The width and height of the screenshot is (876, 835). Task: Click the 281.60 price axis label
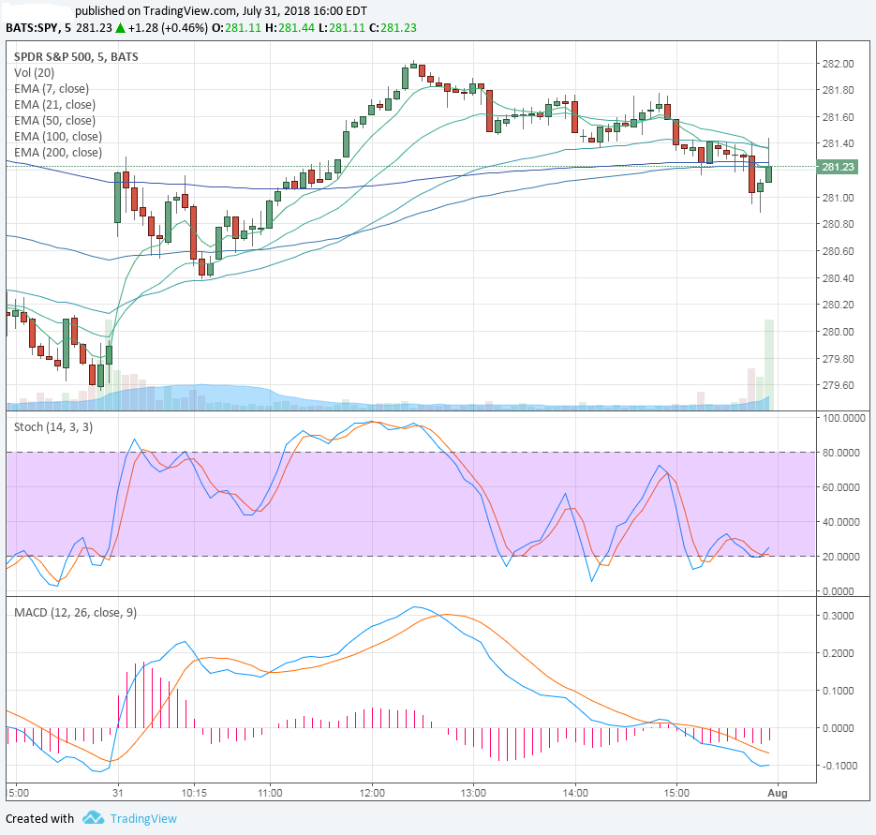[x=838, y=117]
